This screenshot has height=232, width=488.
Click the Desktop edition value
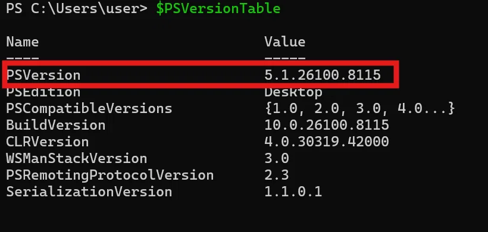tap(293, 92)
